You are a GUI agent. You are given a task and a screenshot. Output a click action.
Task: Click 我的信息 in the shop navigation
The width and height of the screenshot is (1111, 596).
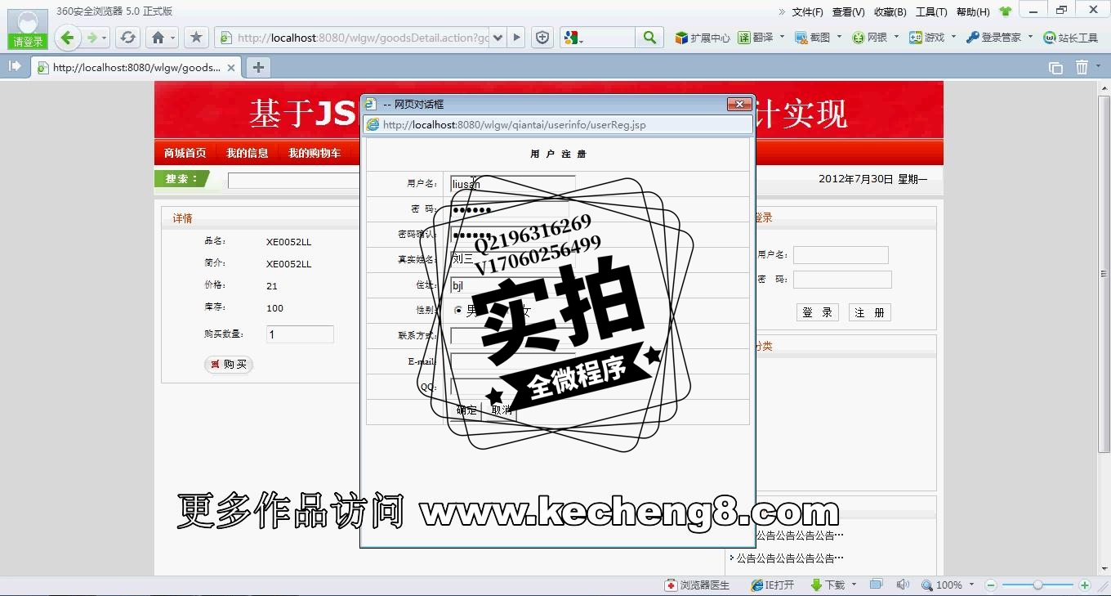coord(248,153)
